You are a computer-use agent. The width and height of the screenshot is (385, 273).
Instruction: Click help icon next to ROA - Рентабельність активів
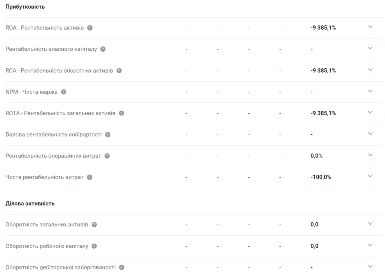tap(90, 28)
